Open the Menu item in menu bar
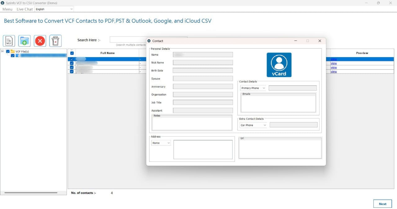The width and height of the screenshot is (397, 209). click(x=7, y=9)
